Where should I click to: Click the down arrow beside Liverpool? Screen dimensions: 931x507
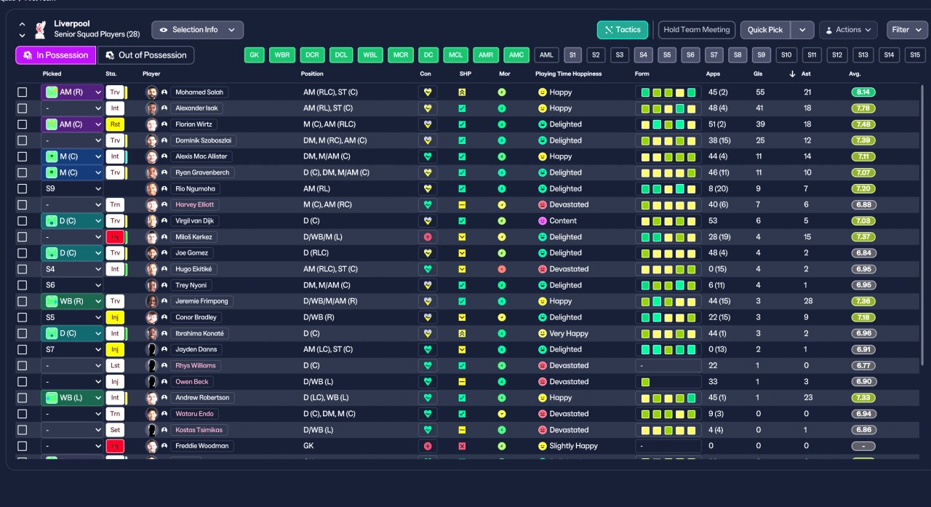22,35
